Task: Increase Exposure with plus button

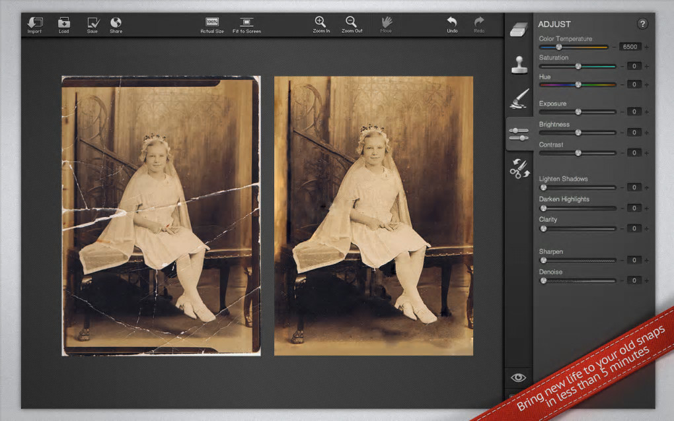Action: tap(646, 112)
